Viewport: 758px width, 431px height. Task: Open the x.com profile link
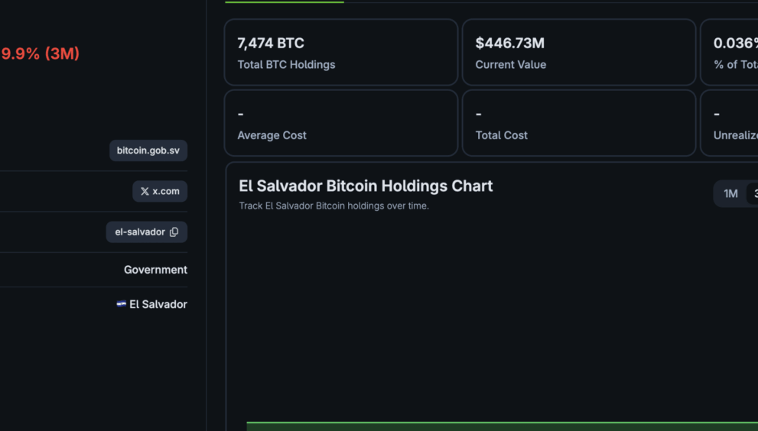[x=160, y=191]
